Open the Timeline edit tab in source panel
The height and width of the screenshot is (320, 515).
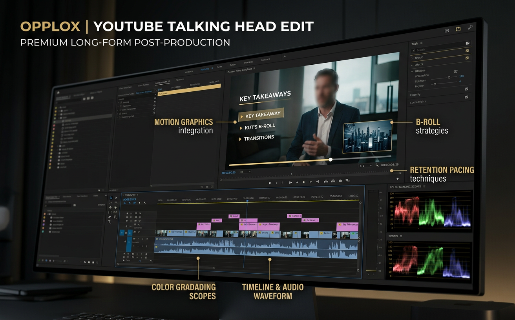pyautogui.click(x=161, y=82)
